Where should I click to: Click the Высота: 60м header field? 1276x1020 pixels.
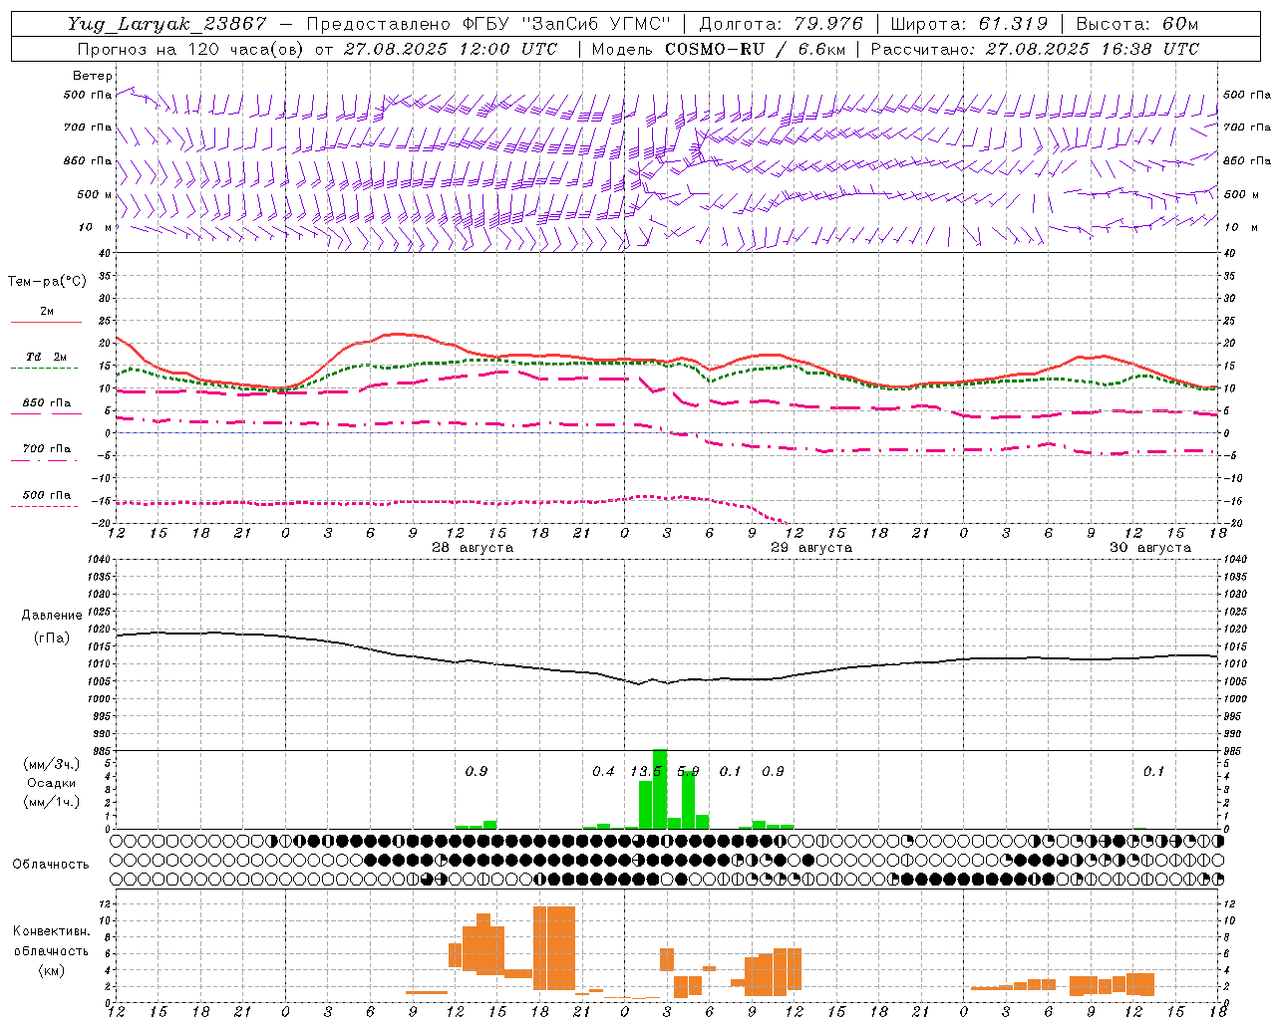[x=1136, y=24]
